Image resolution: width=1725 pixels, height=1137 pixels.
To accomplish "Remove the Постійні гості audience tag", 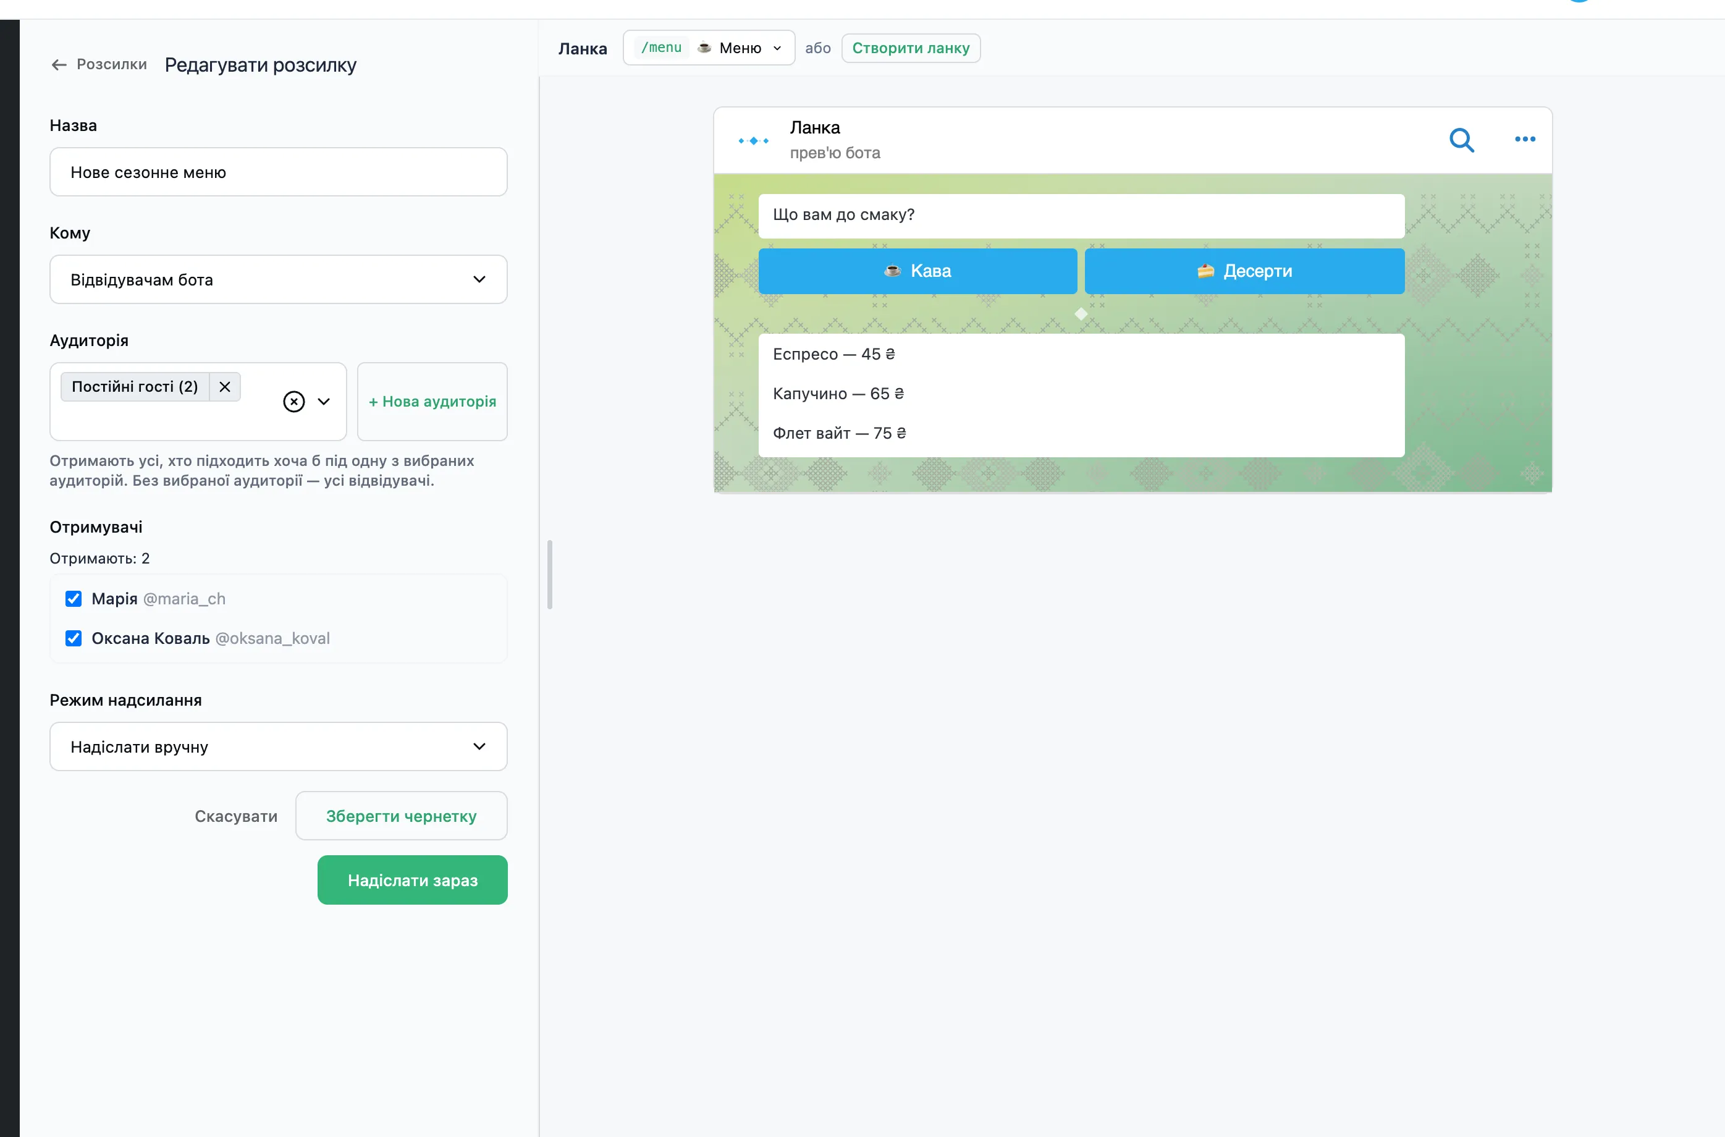I will click(225, 386).
